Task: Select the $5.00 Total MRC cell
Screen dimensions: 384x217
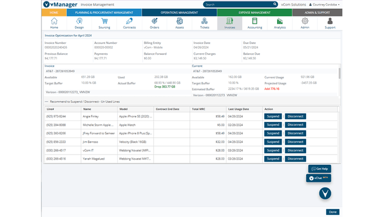Action: [208, 125]
